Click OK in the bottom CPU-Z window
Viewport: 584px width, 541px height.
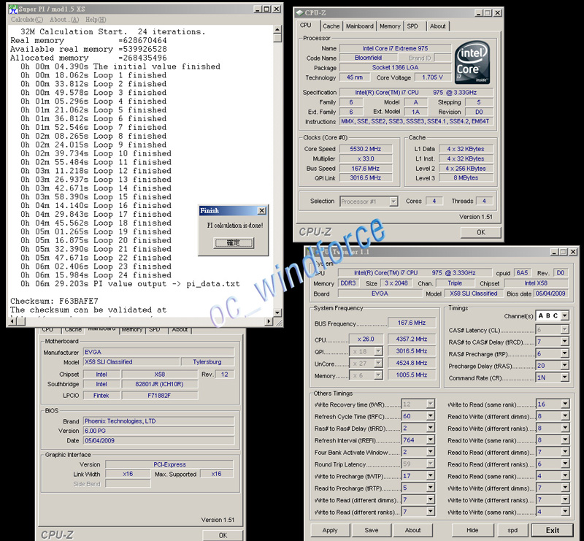(x=223, y=535)
